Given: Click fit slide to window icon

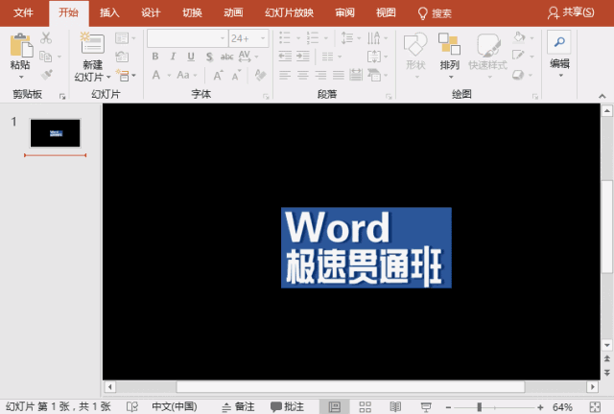Looking at the screenshot, I should (596, 406).
